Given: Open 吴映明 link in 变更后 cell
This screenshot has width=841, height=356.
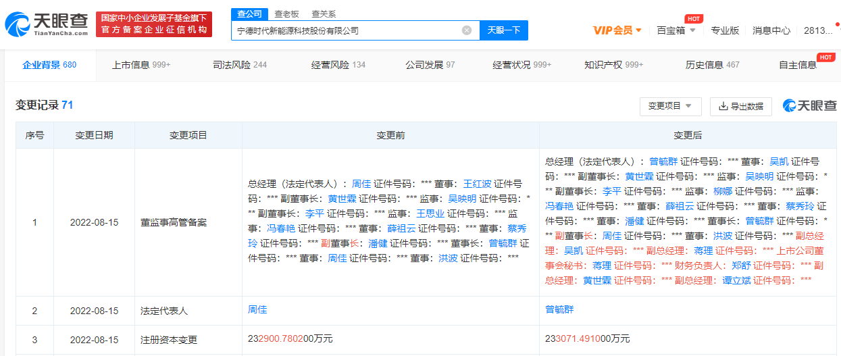Looking at the screenshot, I should pyautogui.click(x=760, y=176).
